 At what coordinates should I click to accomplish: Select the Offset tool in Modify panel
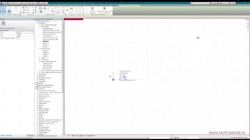point(45,8)
